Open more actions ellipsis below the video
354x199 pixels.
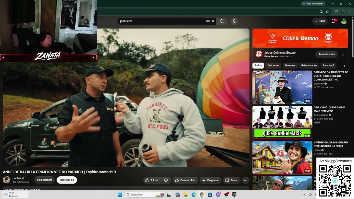[245, 180]
